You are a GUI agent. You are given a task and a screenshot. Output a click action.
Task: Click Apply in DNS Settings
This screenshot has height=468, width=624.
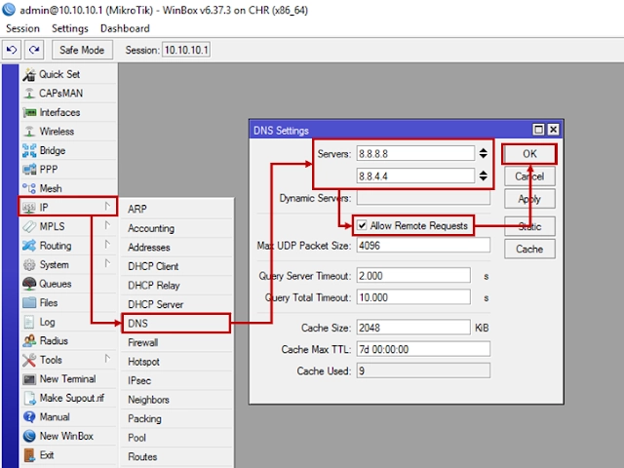pyautogui.click(x=529, y=199)
